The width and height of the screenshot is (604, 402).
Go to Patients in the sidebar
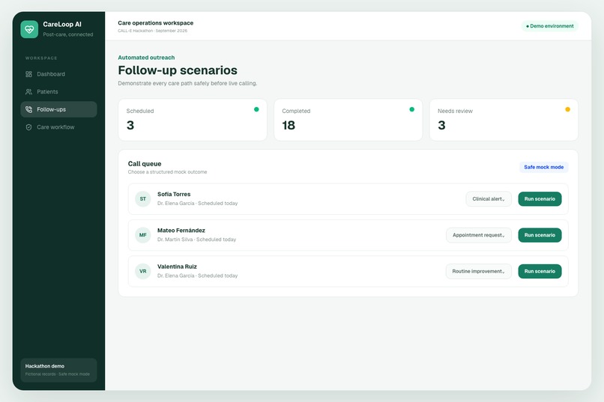(x=58, y=91)
